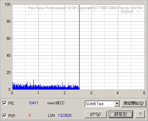Toggle the POF checkbox
The image size is (148, 121).
(x=4, y=116)
